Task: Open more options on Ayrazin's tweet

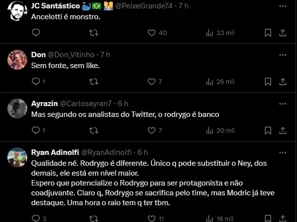Action: tap(283, 104)
